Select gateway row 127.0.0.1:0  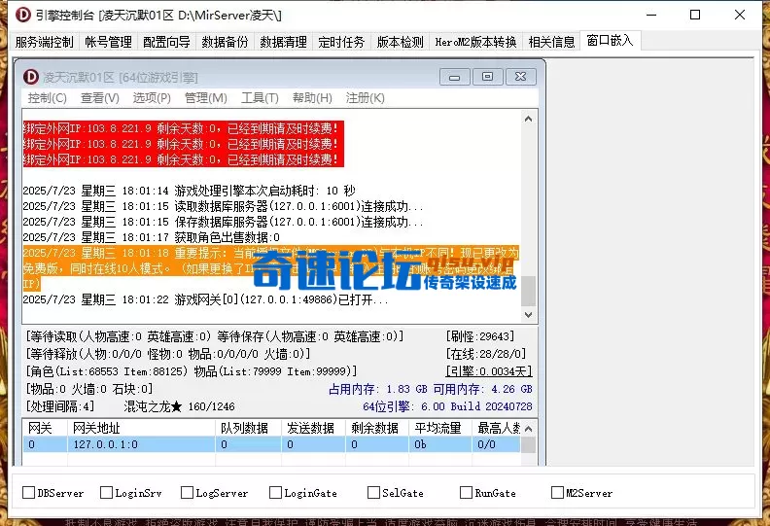point(271,444)
